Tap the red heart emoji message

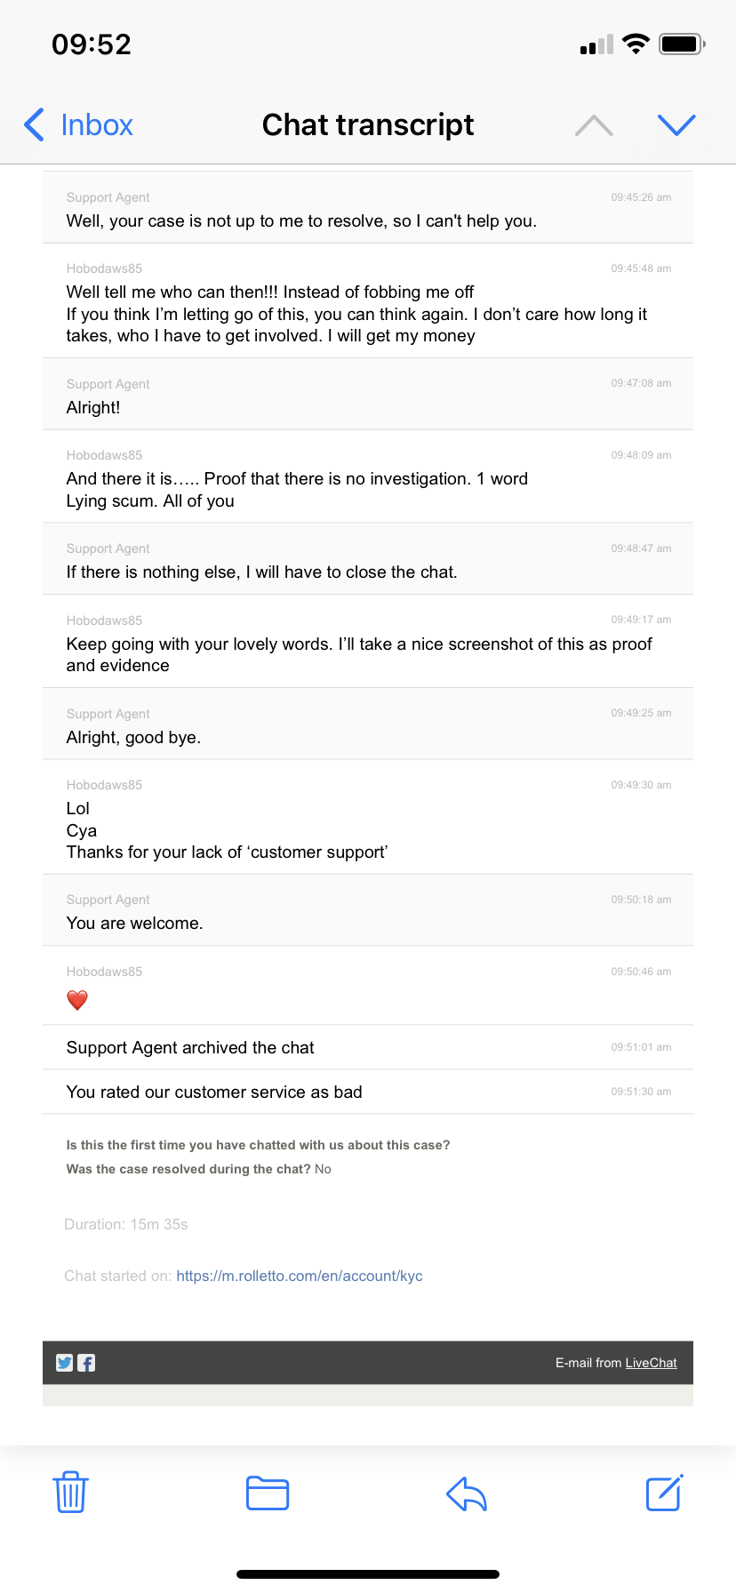click(x=77, y=1000)
